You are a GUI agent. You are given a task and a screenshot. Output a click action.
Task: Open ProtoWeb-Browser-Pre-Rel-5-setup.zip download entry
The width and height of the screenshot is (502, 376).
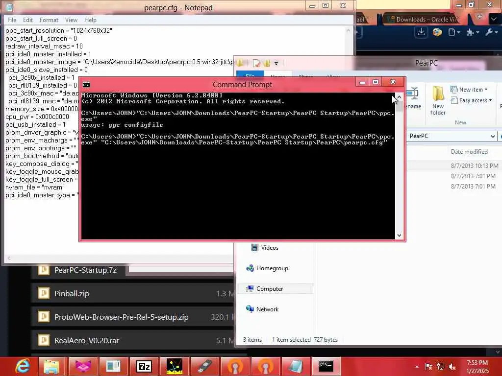pyautogui.click(x=132, y=317)
